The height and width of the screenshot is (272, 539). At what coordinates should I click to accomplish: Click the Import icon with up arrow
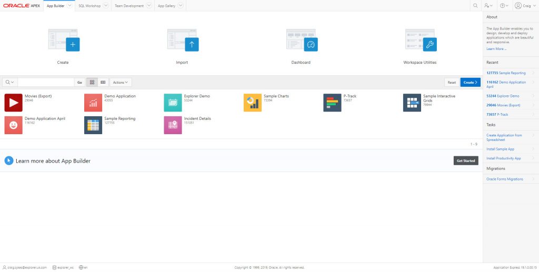coord(183,40)
